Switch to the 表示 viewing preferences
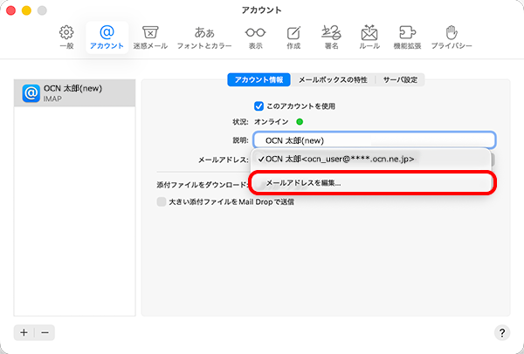524x354 pixels. pos(255,36)
